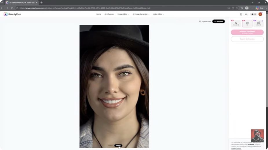Open the Copilot Chat sidebar

click(260, 8)
